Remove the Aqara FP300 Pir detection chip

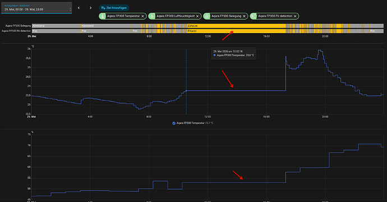295,16
